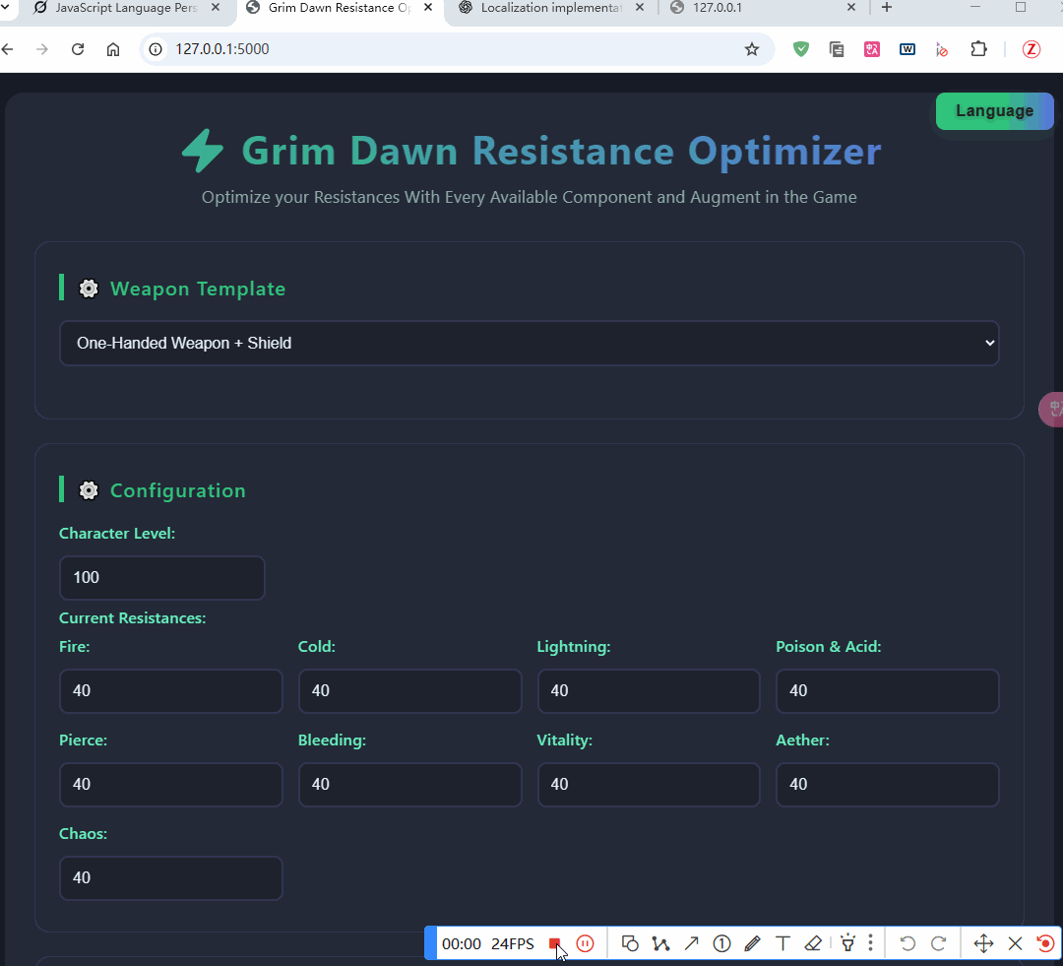Image resolution: width=1063 pixels, height=966 pixels.
Task: Select the arrow annotation tool
Action: [x=692, y=943]
